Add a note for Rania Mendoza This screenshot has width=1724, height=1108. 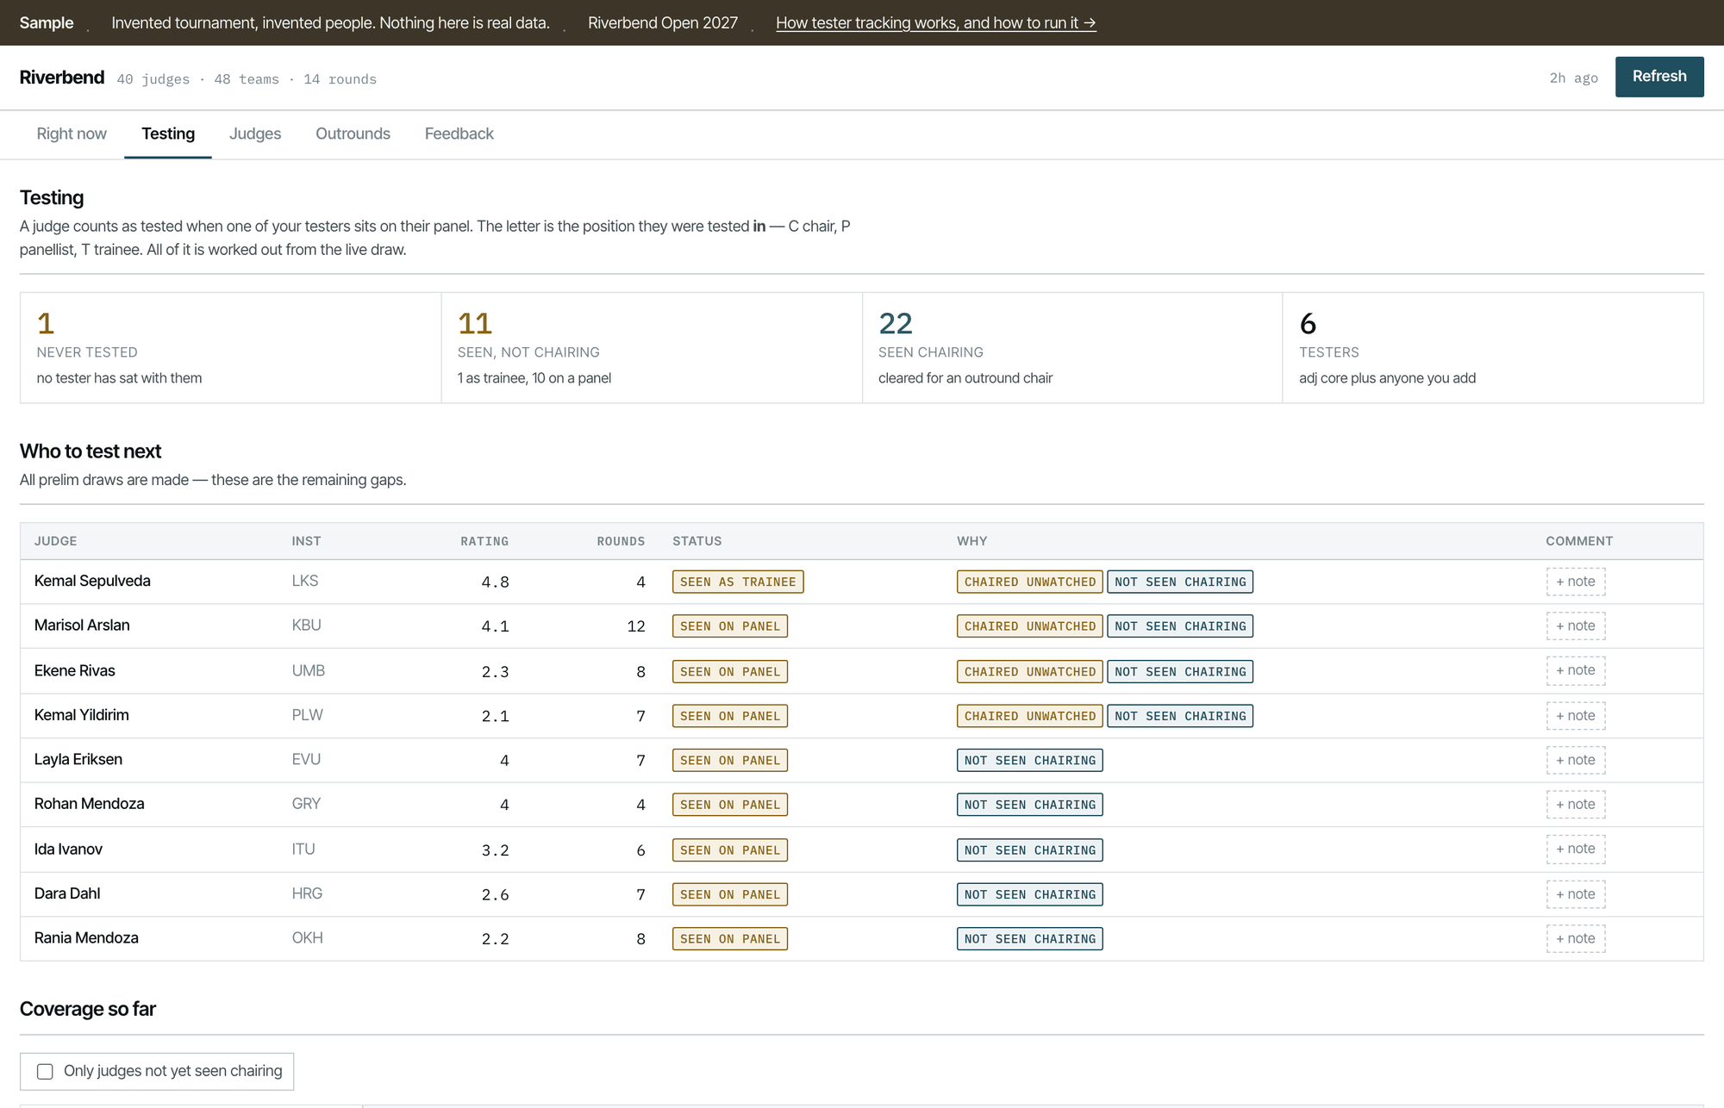1575,938
